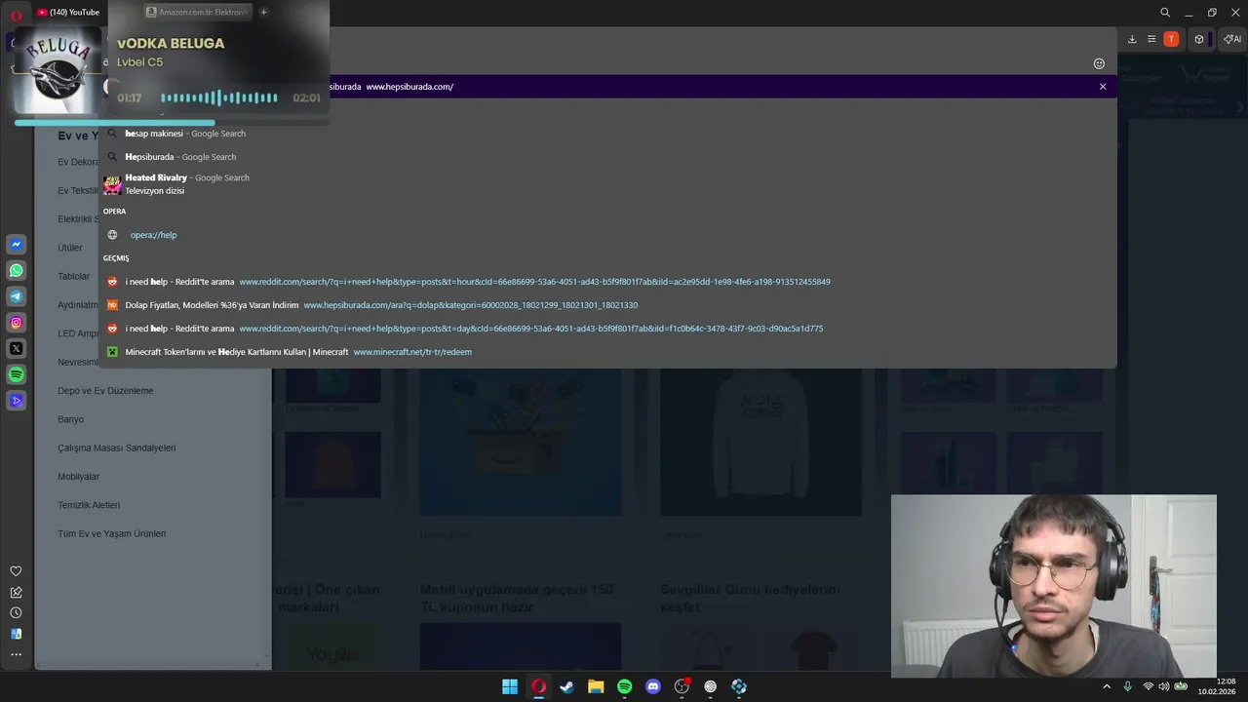The width and height of the screenshot is (1248, 702).
Task: Open the edit/note icon in sidebar
Action: (16, 592)
